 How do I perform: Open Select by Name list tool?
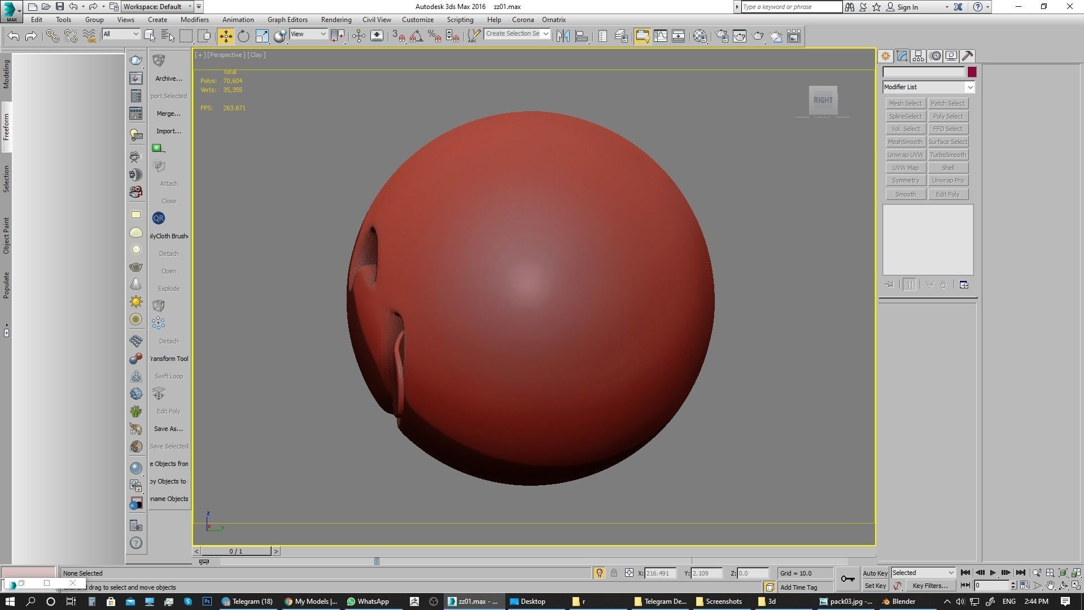tap(168, 36)
